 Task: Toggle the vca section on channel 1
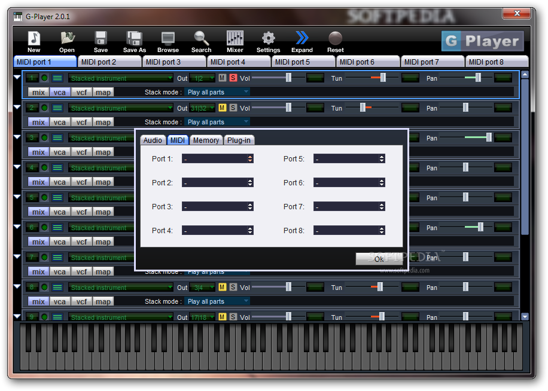click(x=60, y=92)
